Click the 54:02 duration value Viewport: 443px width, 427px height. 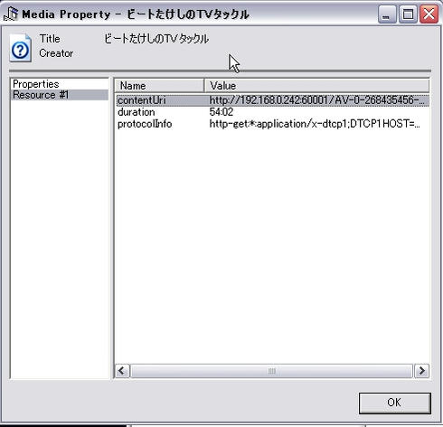point(221,112)
